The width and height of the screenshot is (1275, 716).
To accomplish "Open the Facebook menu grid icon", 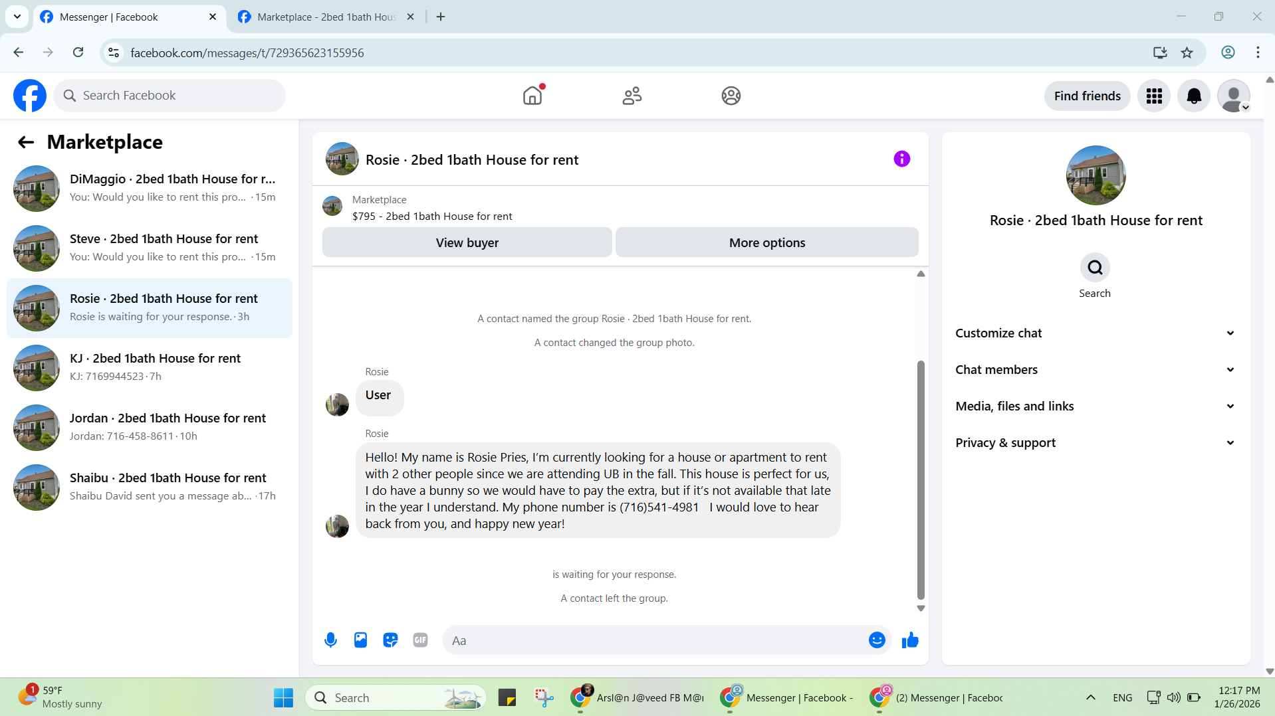I will (1154, 96).
